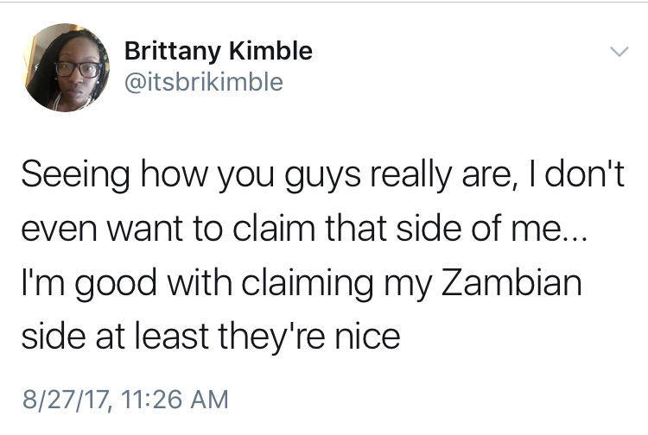648x435 pixels.
Task: Click the "8/27/17" date portion
Action: pos(66,400)
